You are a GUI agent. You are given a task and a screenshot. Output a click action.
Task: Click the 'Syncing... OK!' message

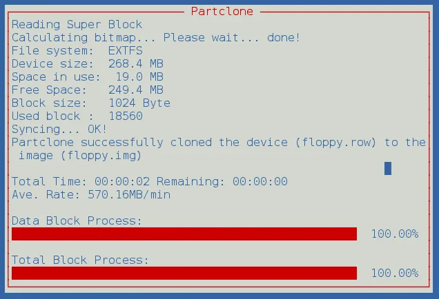point(59,130)
